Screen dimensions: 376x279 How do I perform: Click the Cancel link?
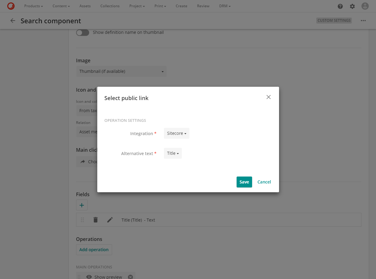(x=264, y=182)
